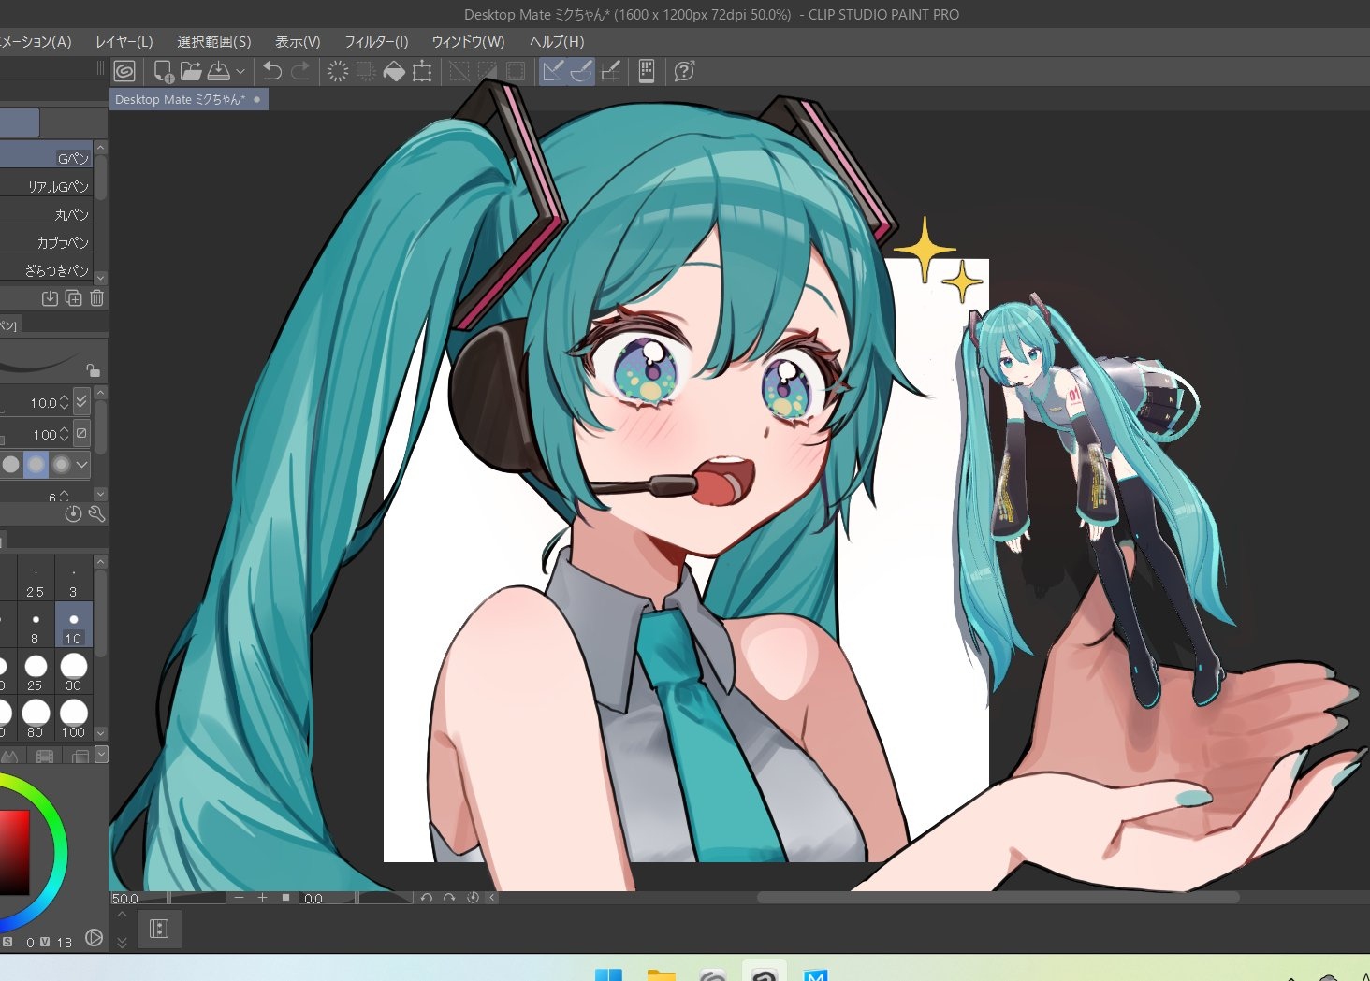1370x981 pixels.
Task: Open the フィルター(I) menu
Action: 376,41
